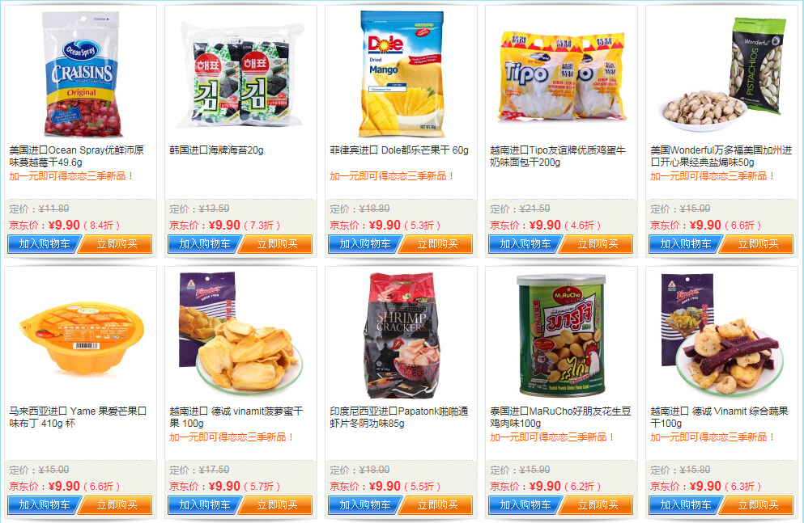Buy Vinamit mixed fruit chips 100g now
The width and height of the screenshot is (804, 523).
click(757, 505)
